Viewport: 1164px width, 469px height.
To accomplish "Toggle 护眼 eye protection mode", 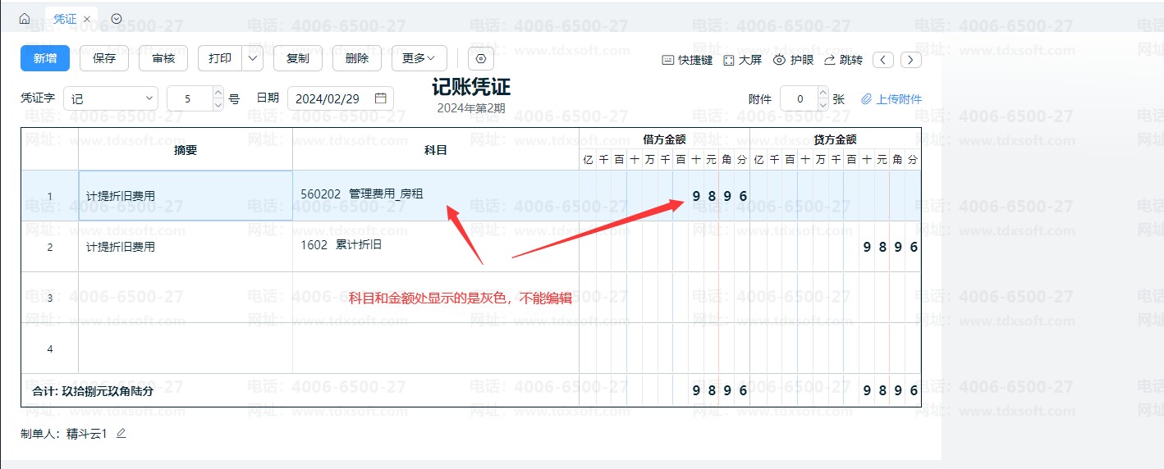I will tap(794, 60).
